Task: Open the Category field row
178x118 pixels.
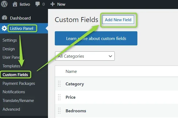Action: pos(75,84)
